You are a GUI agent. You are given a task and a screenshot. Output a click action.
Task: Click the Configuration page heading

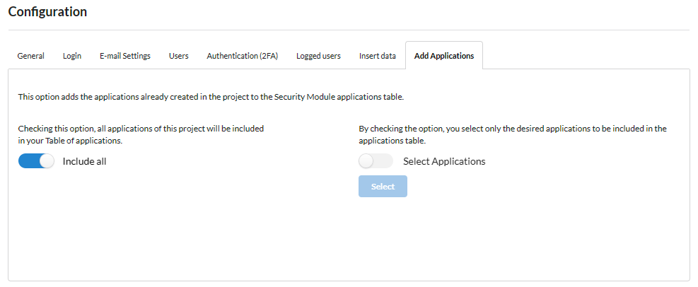(47, 12)
